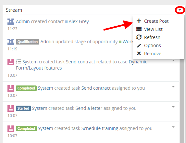Open Dynamic Form/Layout features case link

[81, 65]
